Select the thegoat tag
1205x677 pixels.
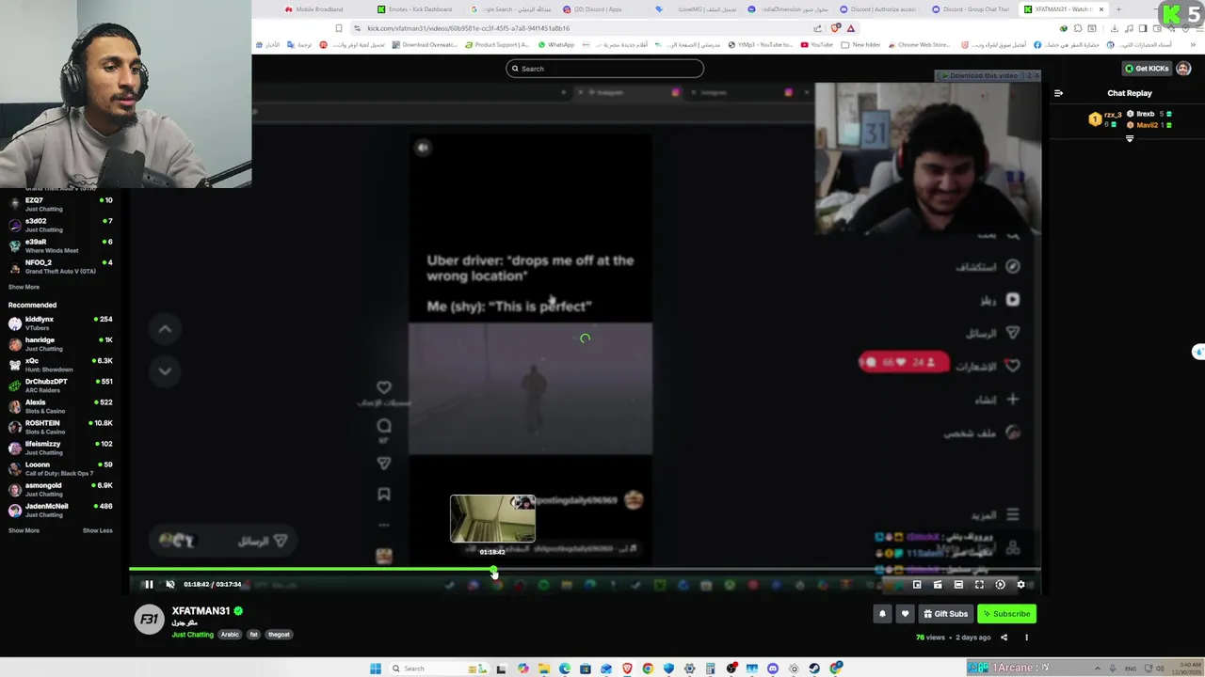[x=279, y=635]
